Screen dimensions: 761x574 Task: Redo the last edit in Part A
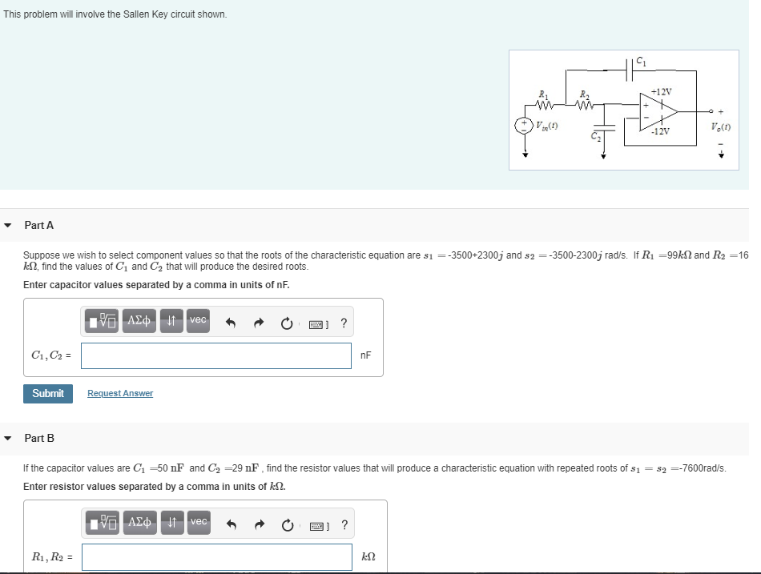click(258, 322)
